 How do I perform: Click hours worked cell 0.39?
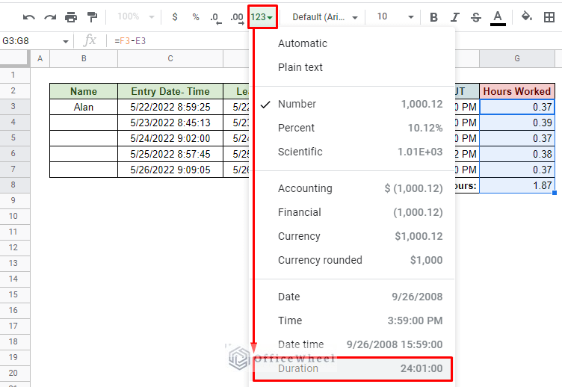(517, 123)
